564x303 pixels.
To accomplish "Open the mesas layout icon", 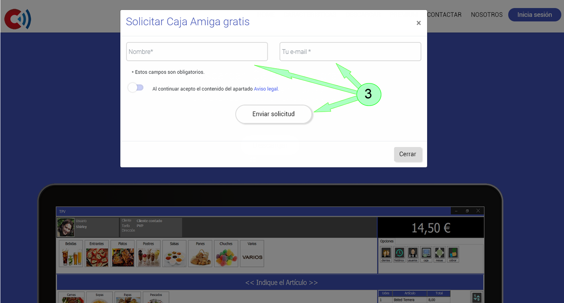I will [x=439, y=254].
